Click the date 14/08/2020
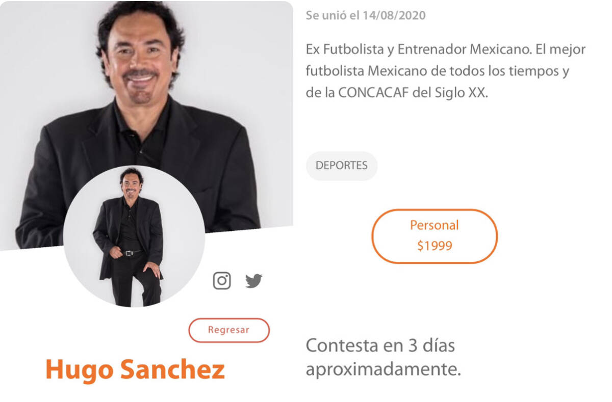Screen dimensions: 612x402 pyautogui.click(x=394, y=15)
